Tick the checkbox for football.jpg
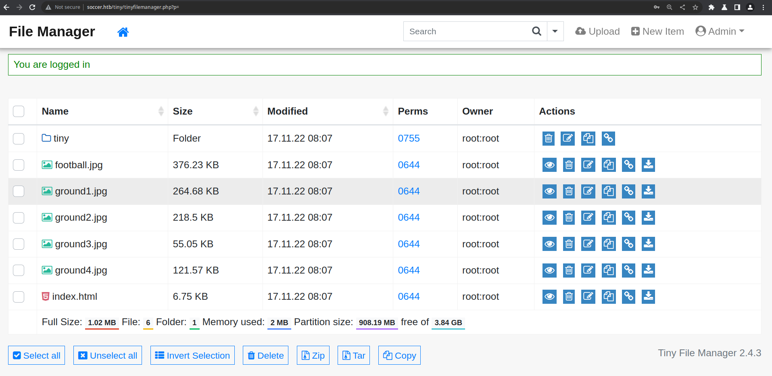The height and width of the screenshot is (376, 772). click(x=19, y=165)
